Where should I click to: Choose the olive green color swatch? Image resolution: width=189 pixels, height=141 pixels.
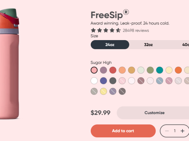pyautogui.click(x=150, y=70)
